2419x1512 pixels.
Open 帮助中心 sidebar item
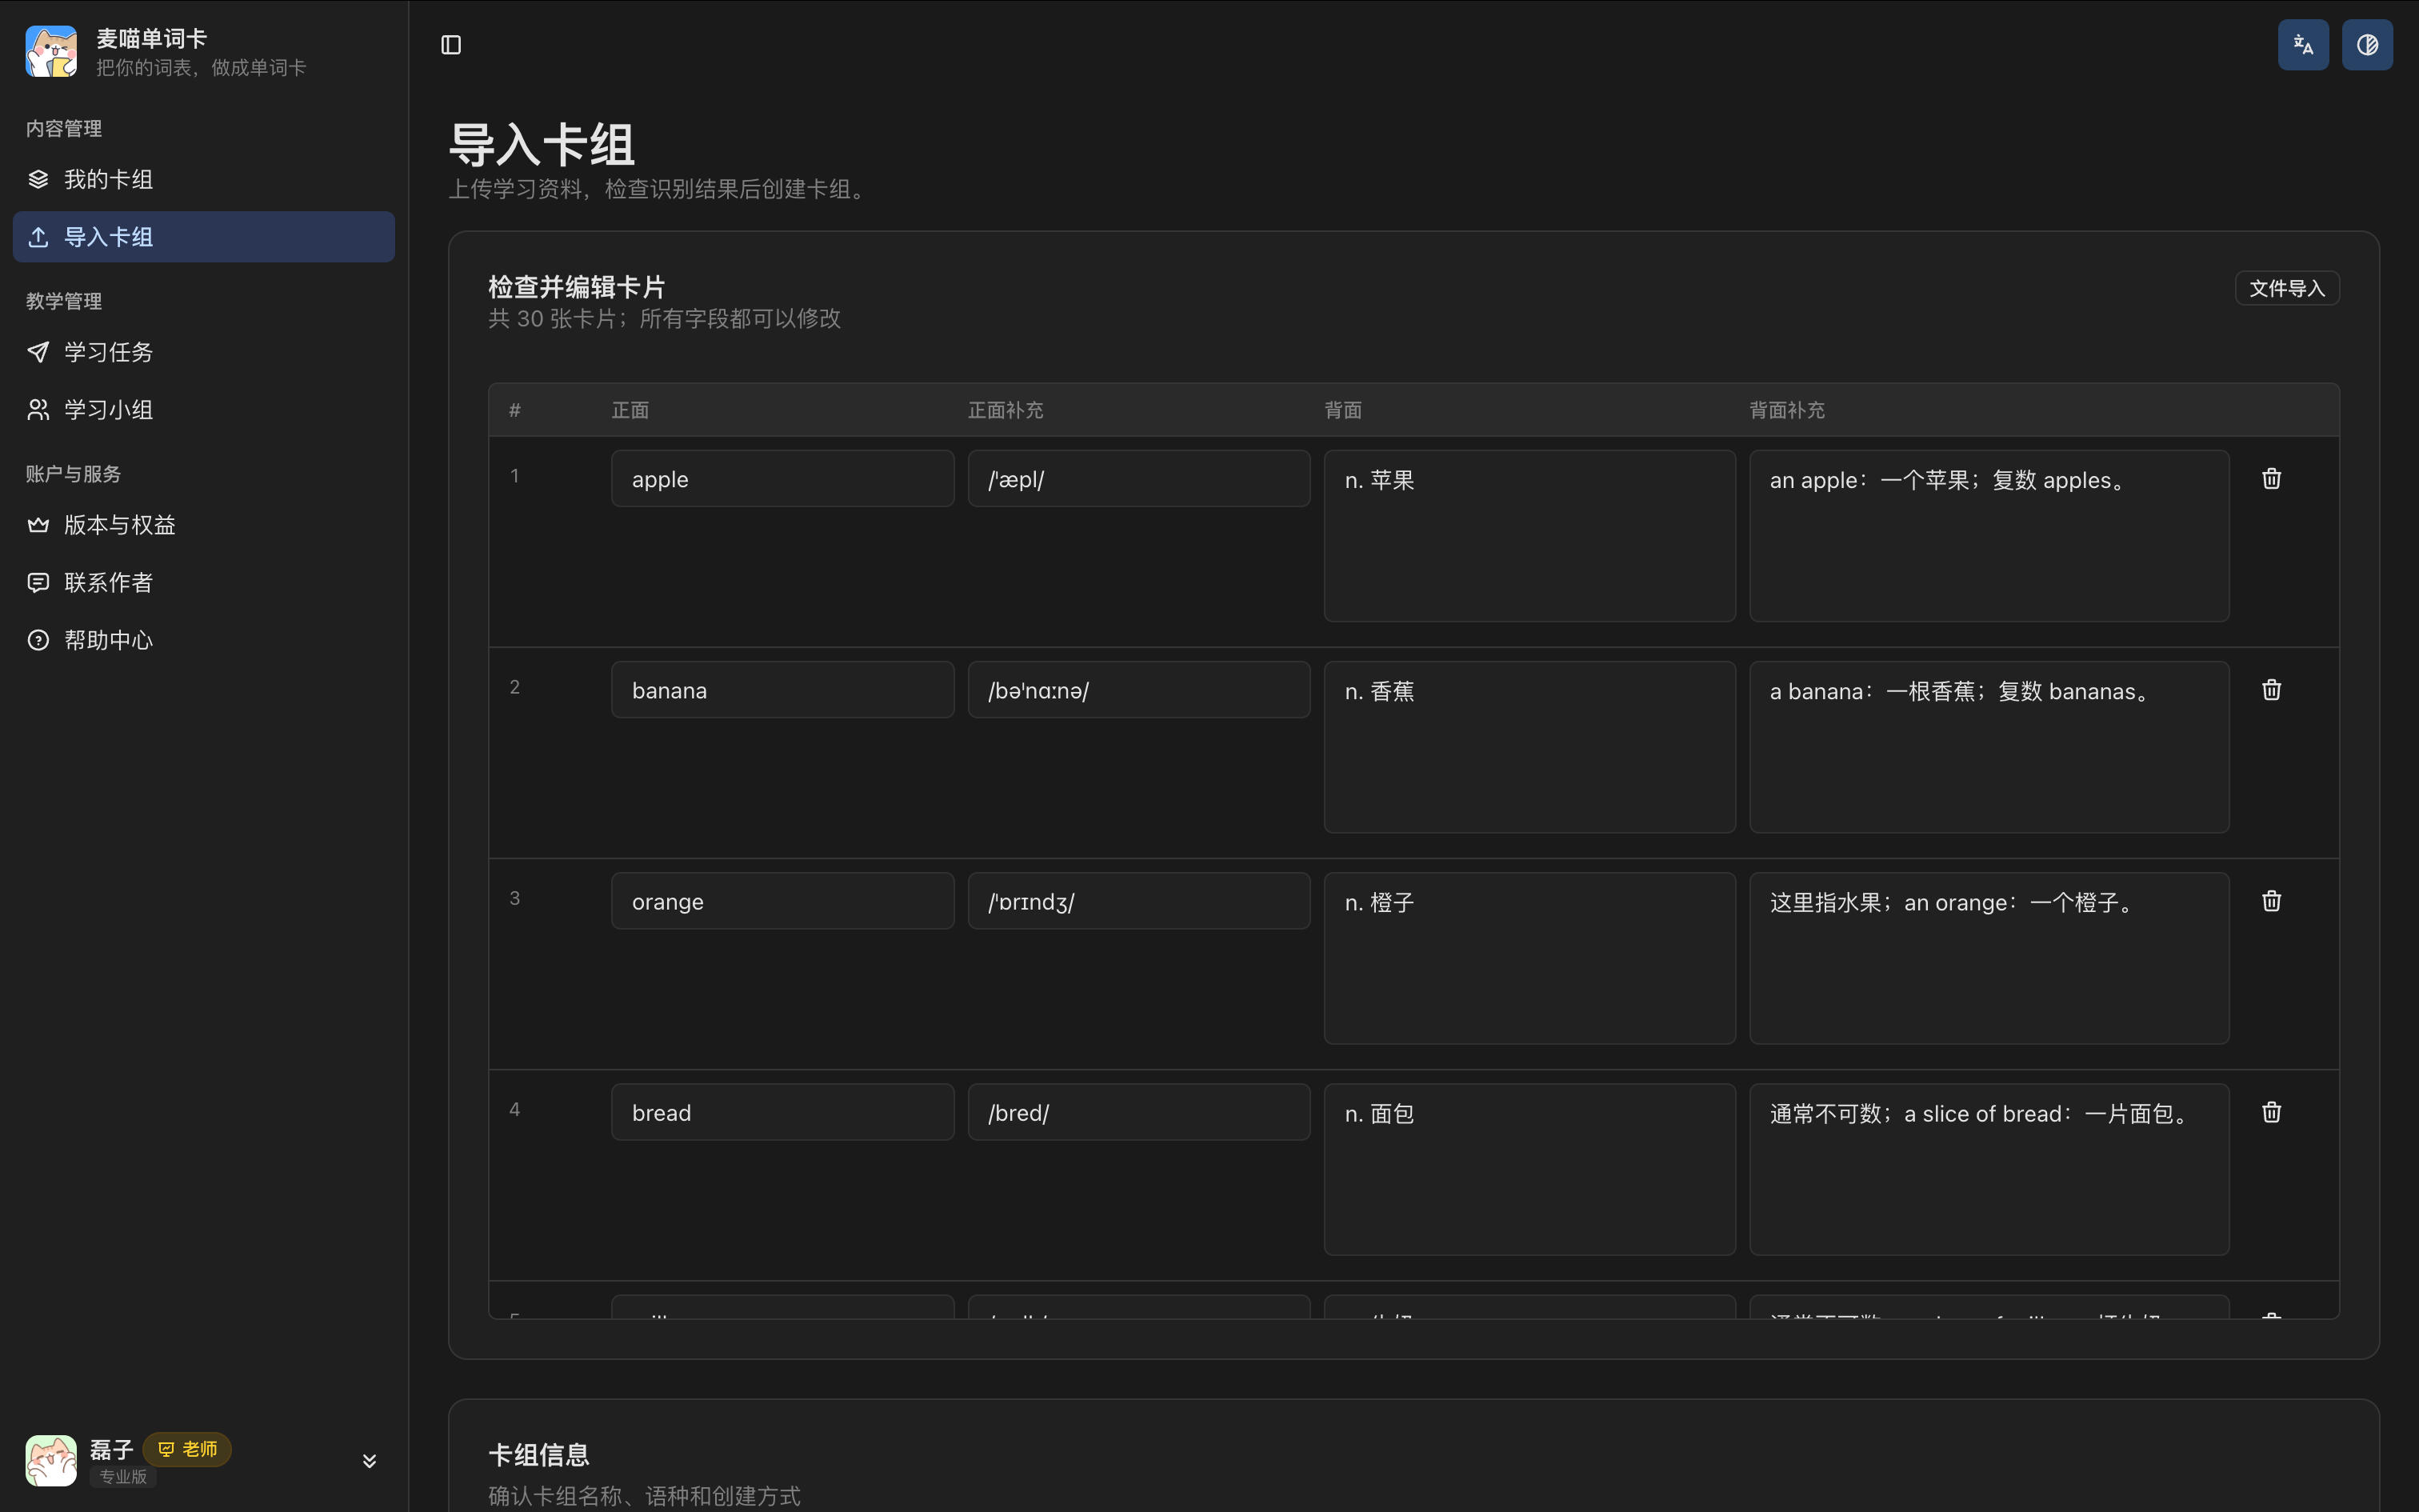tap(204, 640)
